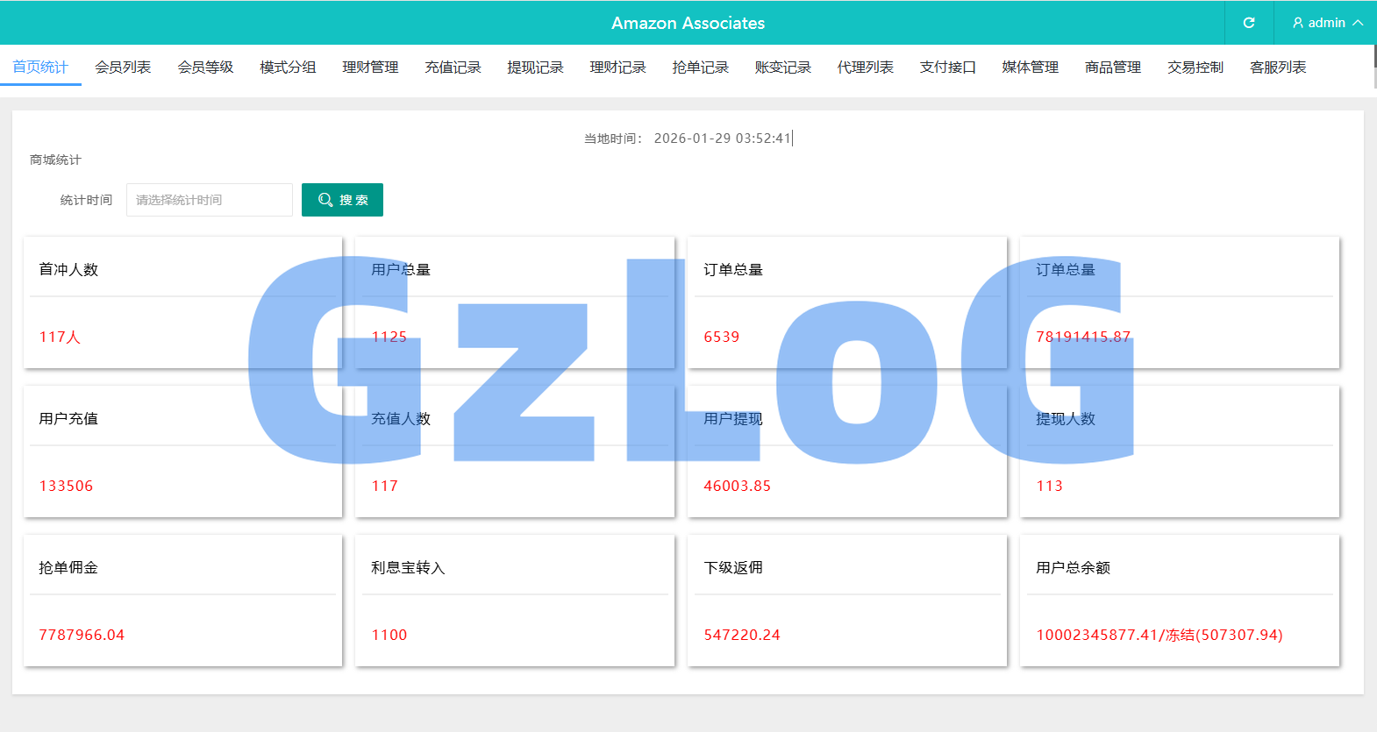The image size is (1377, 732).
Task: Click the 首页统计 home tab
Action: click(40, 68)
